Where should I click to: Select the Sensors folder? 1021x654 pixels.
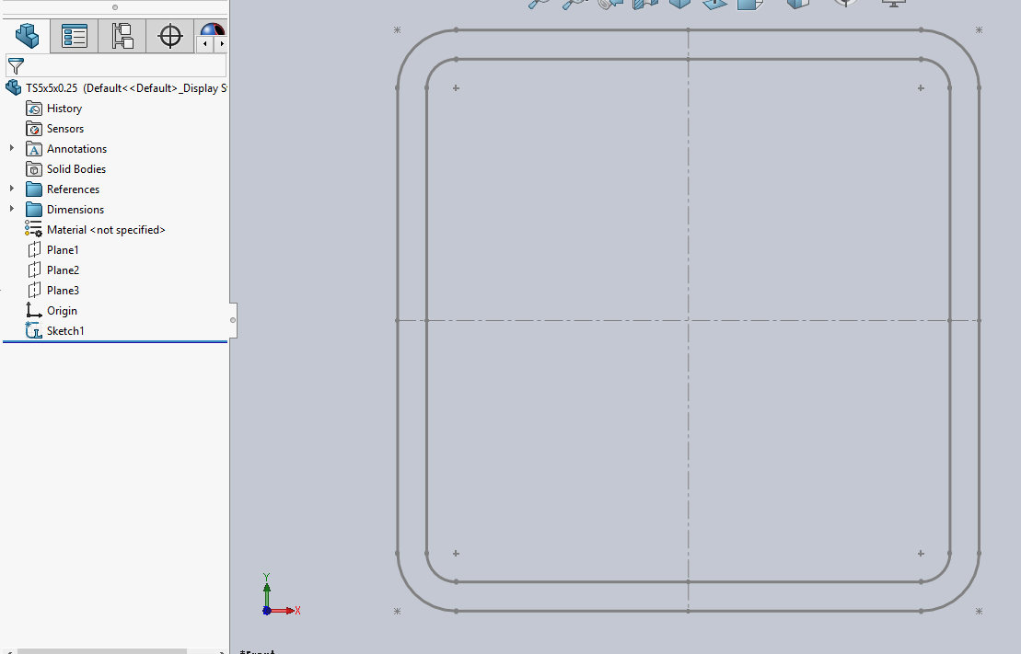point(54,128)
